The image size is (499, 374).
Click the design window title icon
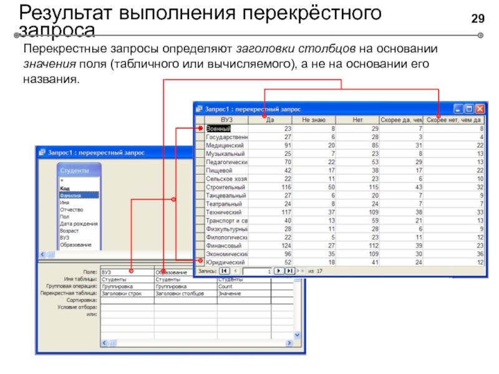click(42, 153)
